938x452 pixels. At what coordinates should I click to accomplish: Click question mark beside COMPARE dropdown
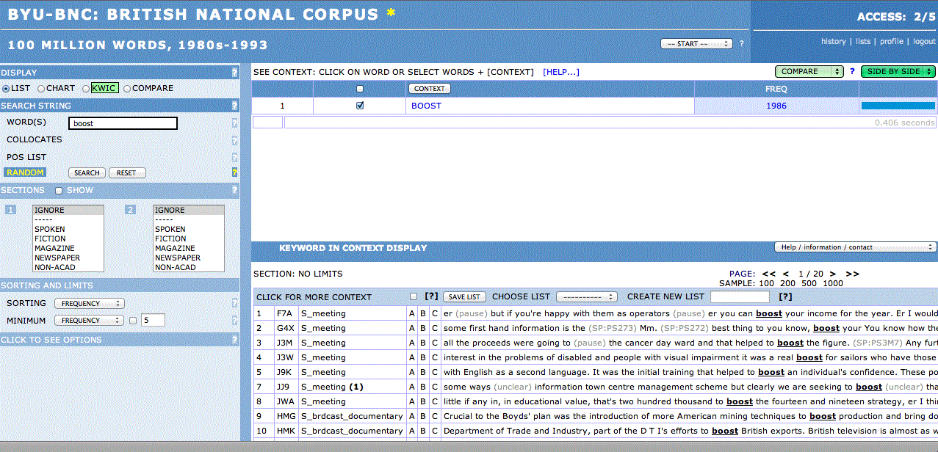(x=852, y=72)
